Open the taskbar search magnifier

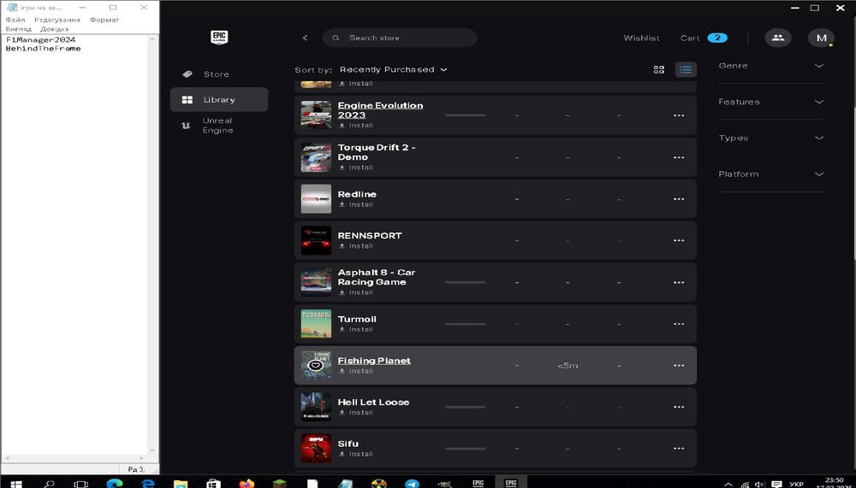[x=49, y=484]
